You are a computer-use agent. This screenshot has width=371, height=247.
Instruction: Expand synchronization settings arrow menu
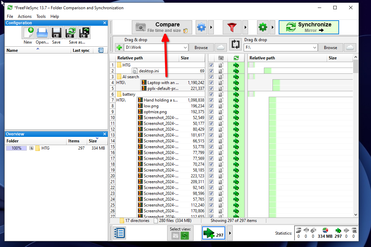273,27
